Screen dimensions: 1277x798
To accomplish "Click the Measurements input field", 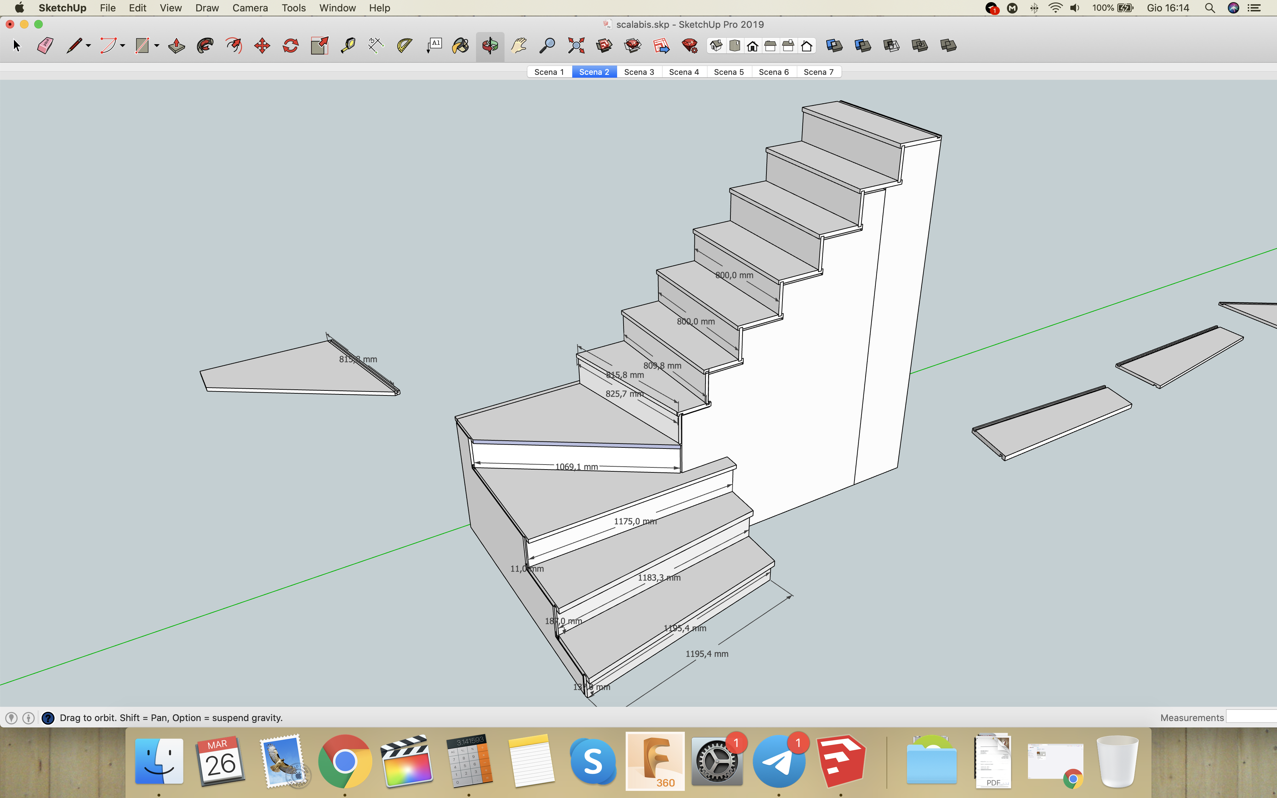I will tap(1251, 717).
